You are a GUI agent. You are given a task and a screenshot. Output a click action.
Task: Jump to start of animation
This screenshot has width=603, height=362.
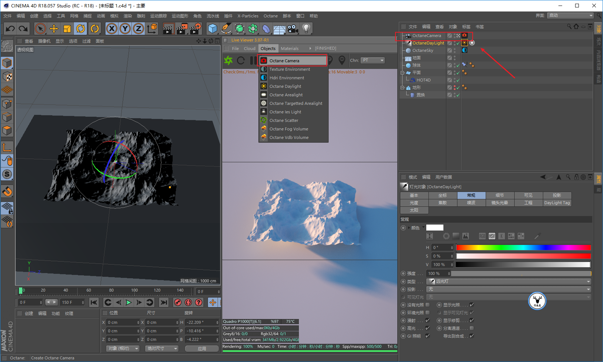94,302
